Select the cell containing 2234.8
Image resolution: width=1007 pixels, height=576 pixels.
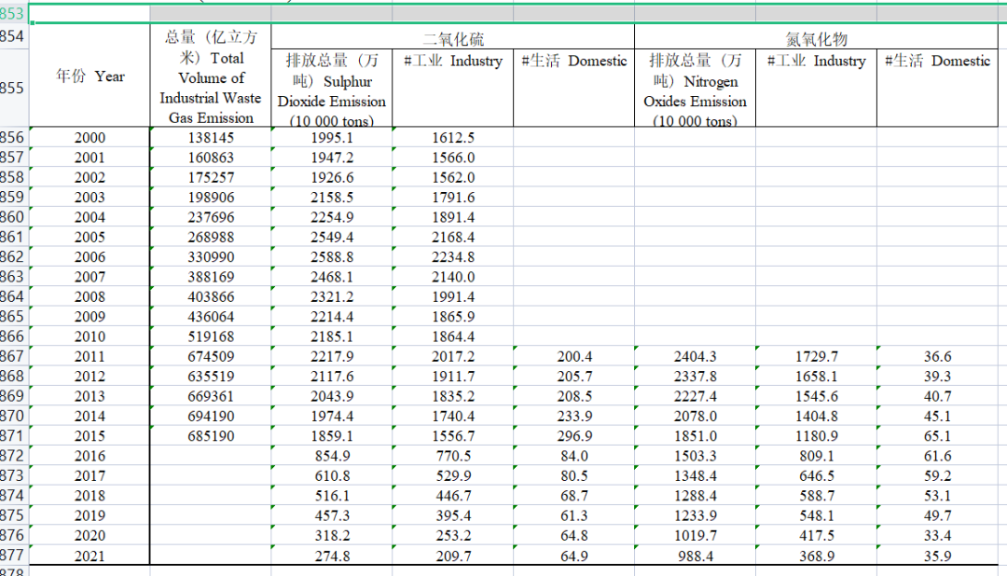tap(453, 257)
